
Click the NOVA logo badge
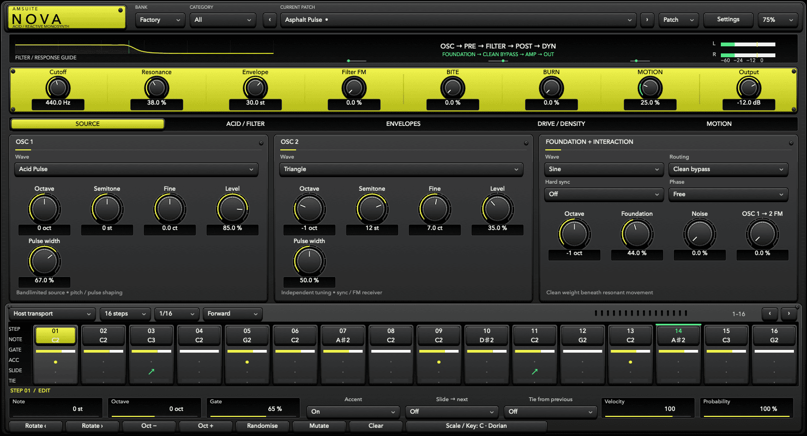click(x=67, y=17)
